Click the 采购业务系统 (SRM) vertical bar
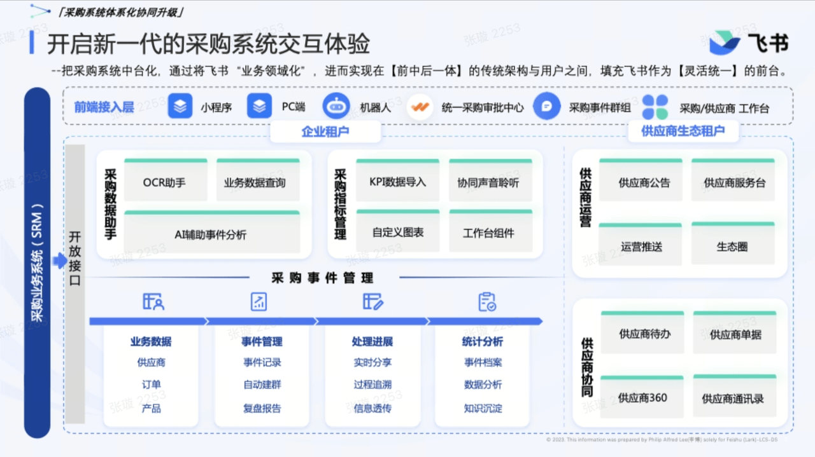This screenshot has width=815, height=457. click(38, 262)
